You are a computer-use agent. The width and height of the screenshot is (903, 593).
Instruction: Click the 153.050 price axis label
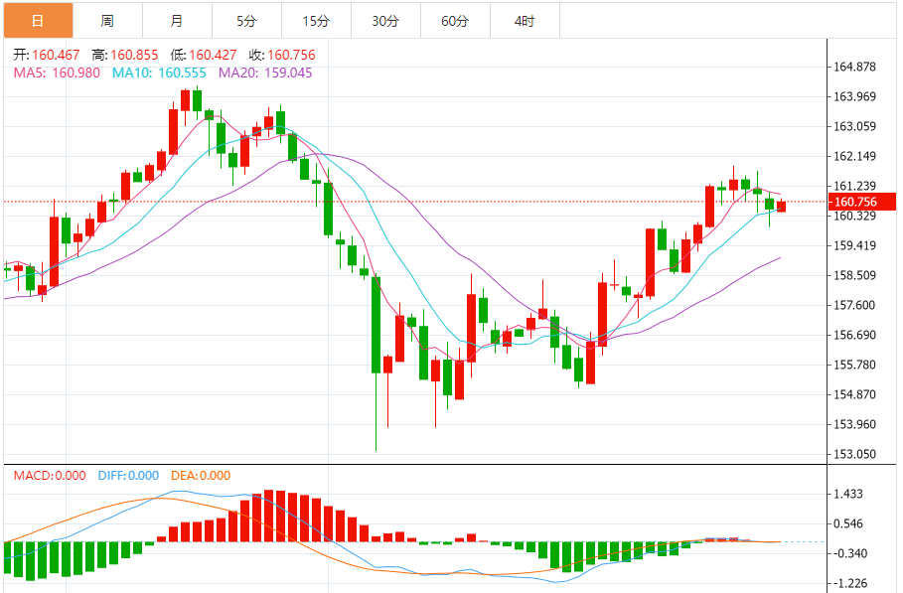tap(855, 454)
